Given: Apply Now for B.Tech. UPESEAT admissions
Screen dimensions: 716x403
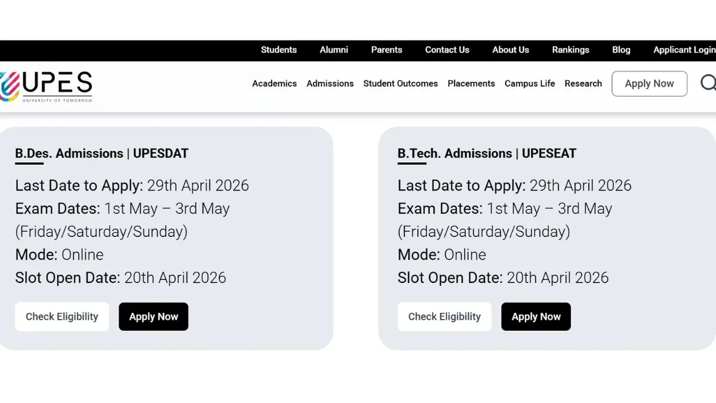Looking at the screenshot, I should pyautogui.click(x=536, y=316).
